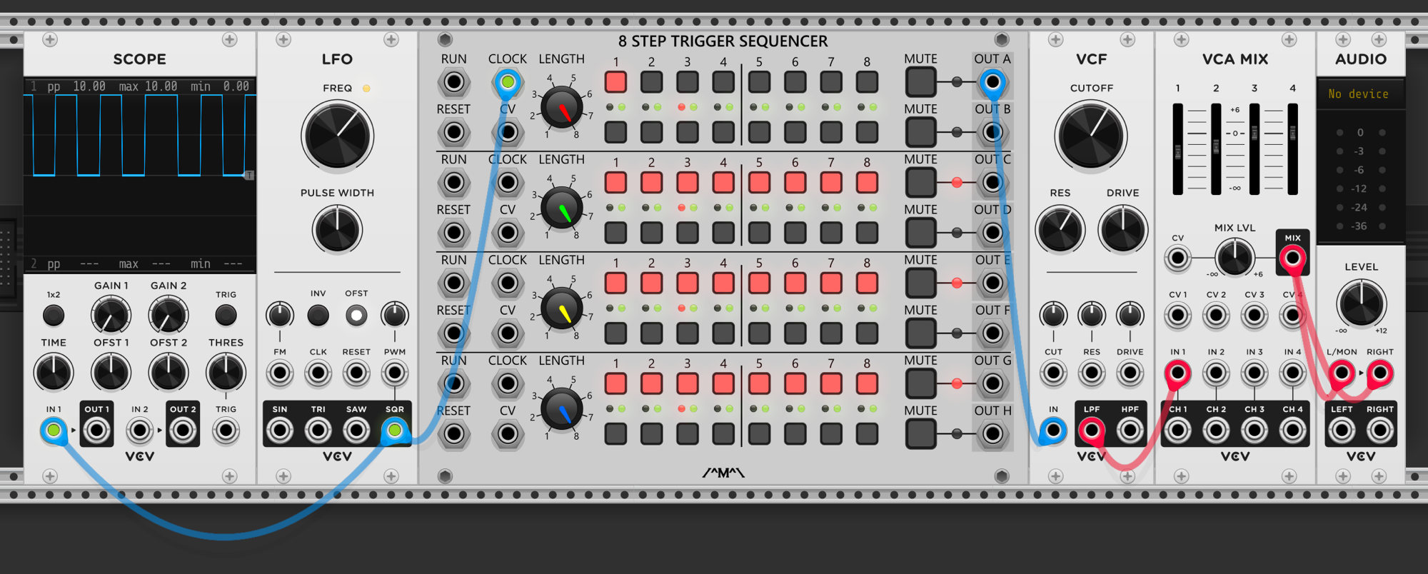Toggle the LFO OFST button
The width and height of the screenshot is (1428, 574).
(x=356, y=315)
